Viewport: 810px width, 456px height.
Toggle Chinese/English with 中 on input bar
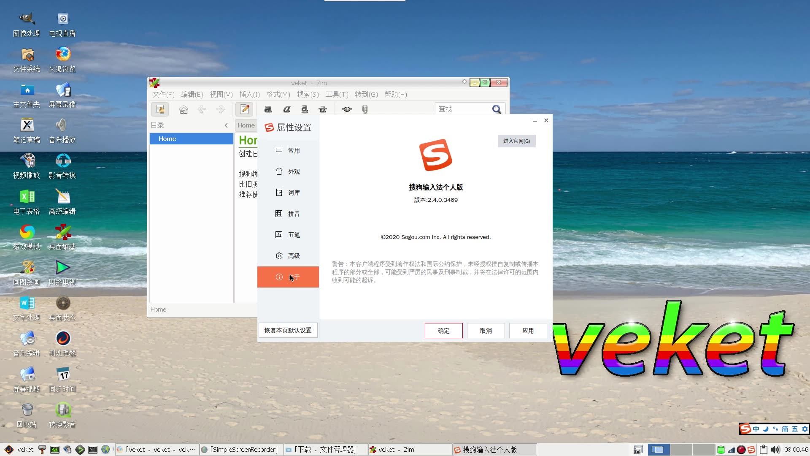pos(756,429)
